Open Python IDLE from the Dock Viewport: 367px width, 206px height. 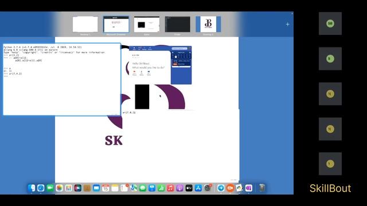[239, 188]
